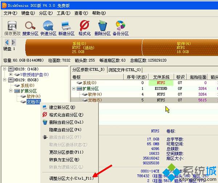The image size is (218, 183).
Task: Click the 系统(0) 25.0GB partition bar
Action: [x=84, y=48]
